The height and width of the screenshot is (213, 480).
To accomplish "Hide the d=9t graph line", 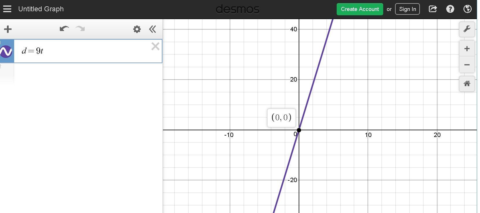I will point(6,51).
